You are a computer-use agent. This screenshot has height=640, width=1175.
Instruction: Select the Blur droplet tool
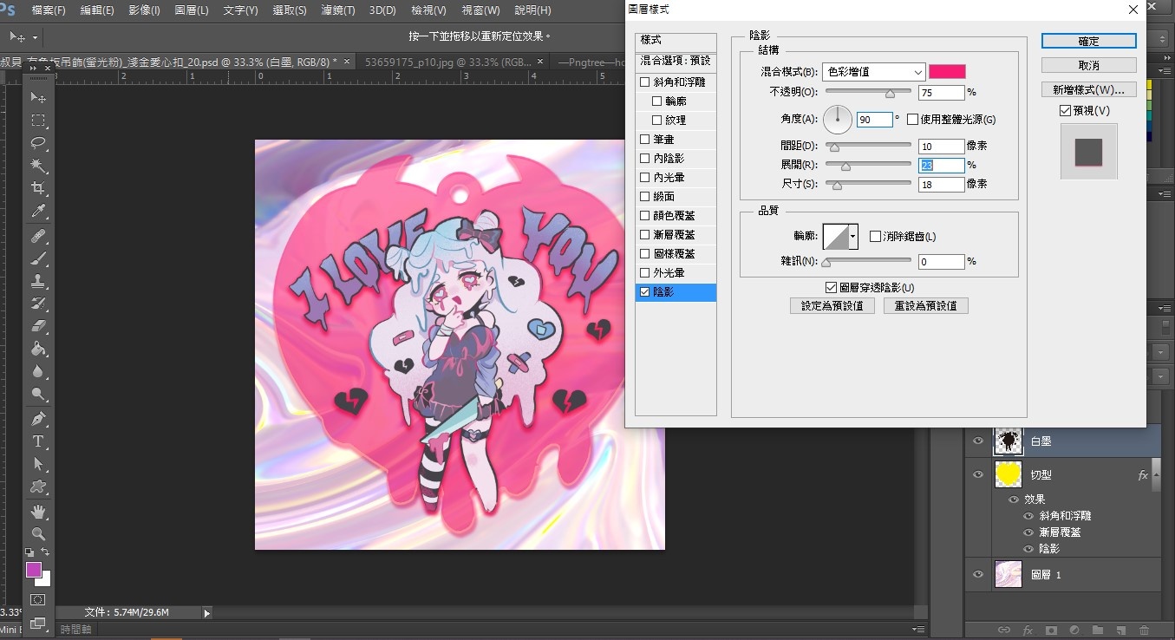point(38,372)
